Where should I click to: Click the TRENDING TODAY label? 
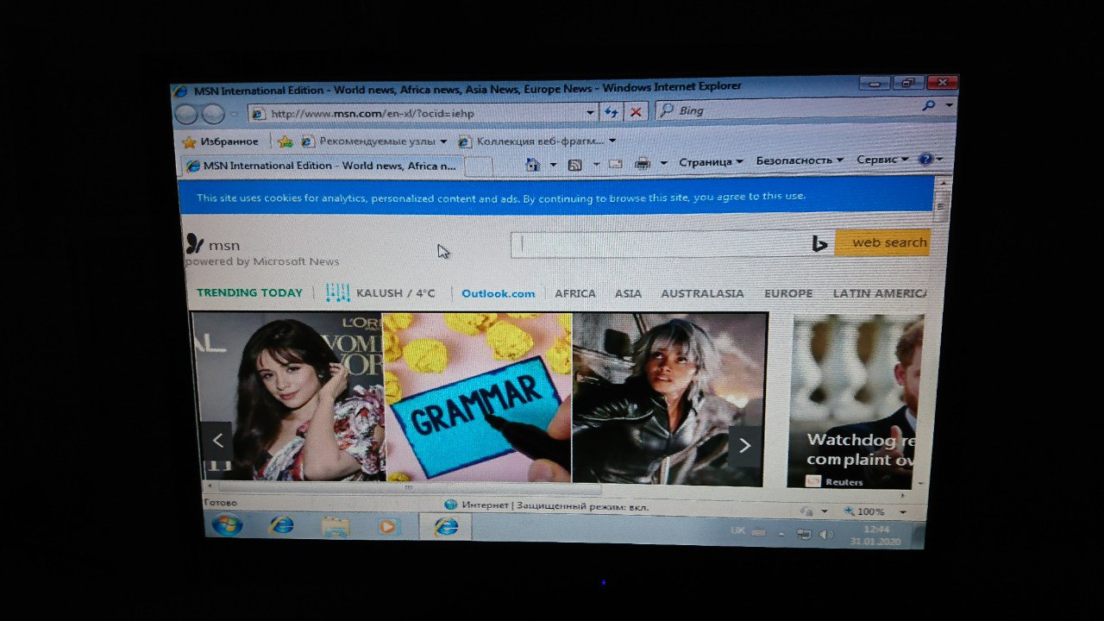tap(249, 292)
